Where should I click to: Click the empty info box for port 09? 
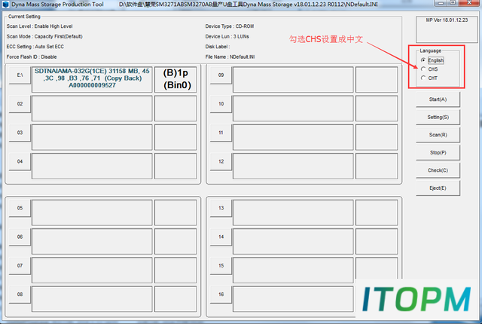[x=293, y=80]
